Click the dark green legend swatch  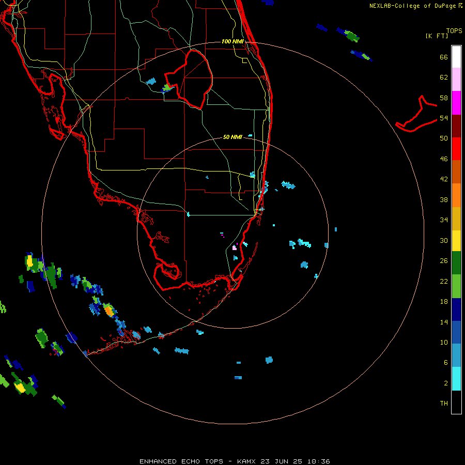(x=456, y=263)
